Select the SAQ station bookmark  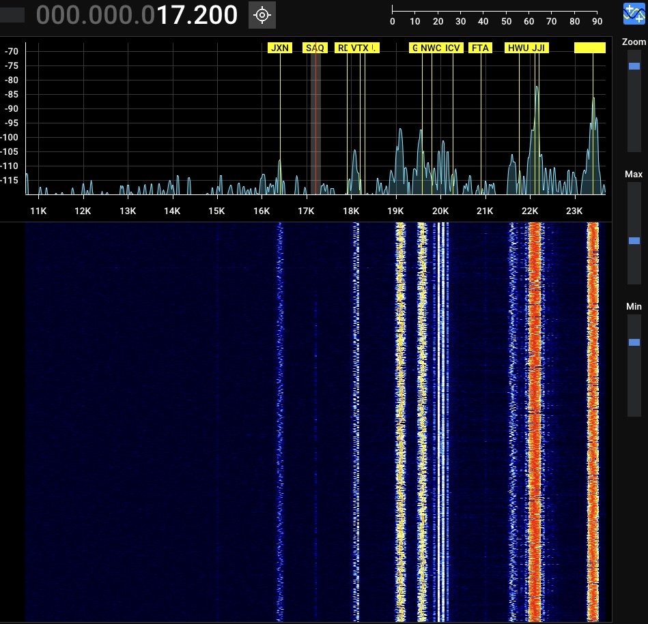(315, 48)
